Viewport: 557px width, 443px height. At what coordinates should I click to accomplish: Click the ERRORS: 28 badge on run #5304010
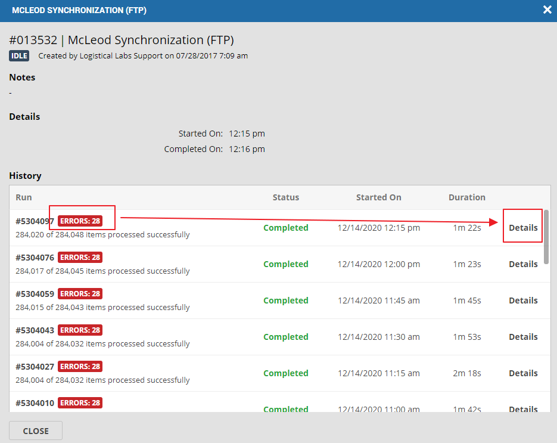coord(80,402)
